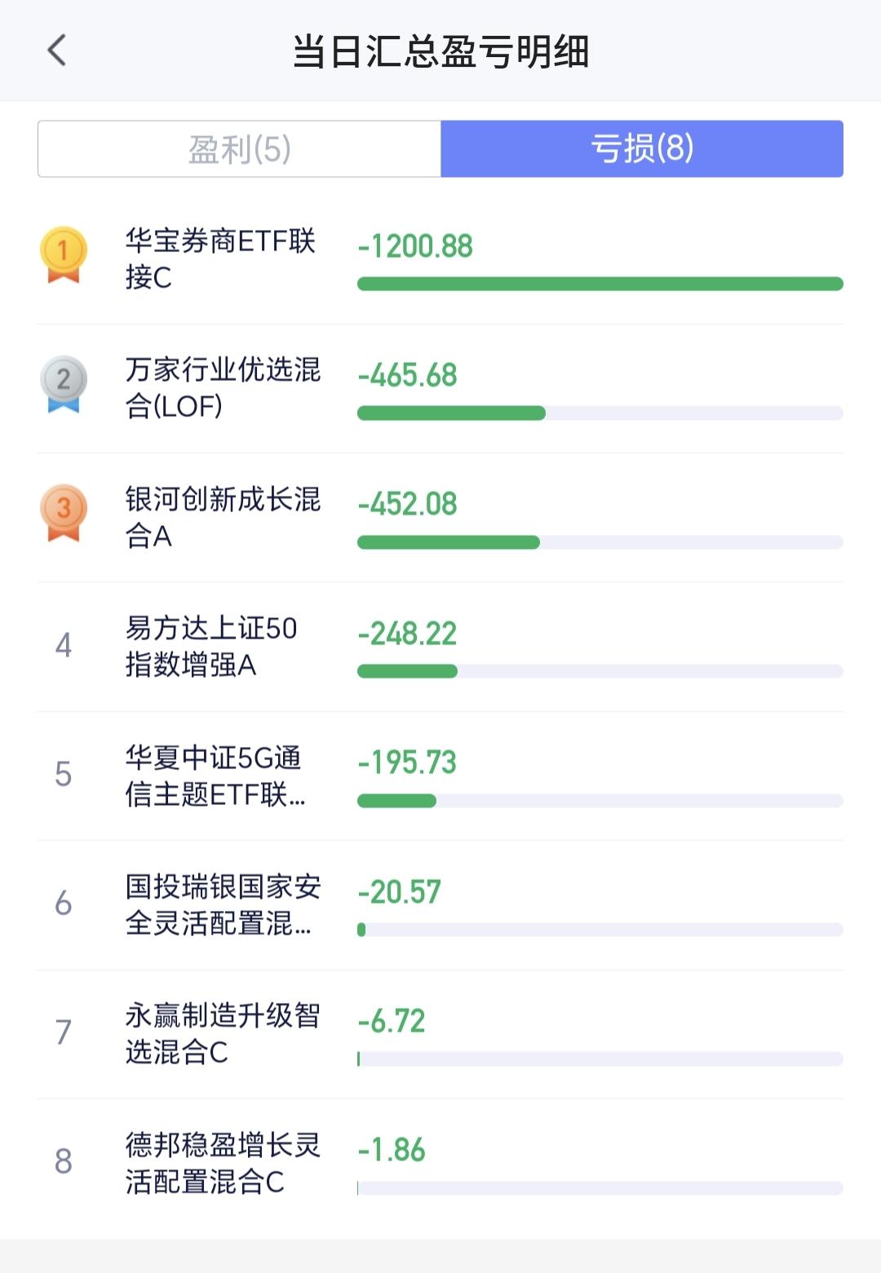This screenshot has width=881, height=1273.
Task: Select the 亏损(8) tab
Action: 642,149
